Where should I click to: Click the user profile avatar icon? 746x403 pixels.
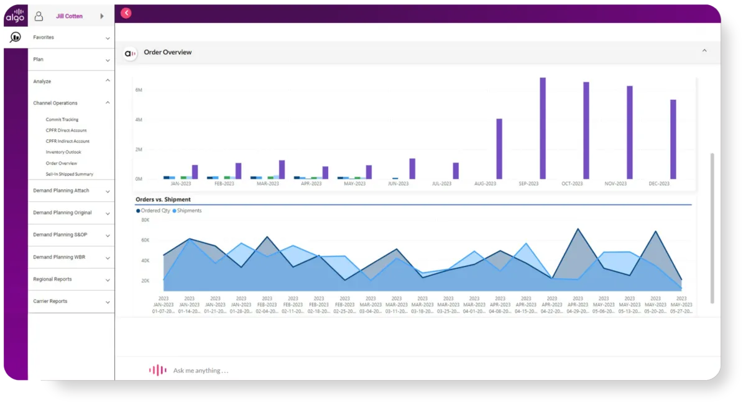[39, 16]
